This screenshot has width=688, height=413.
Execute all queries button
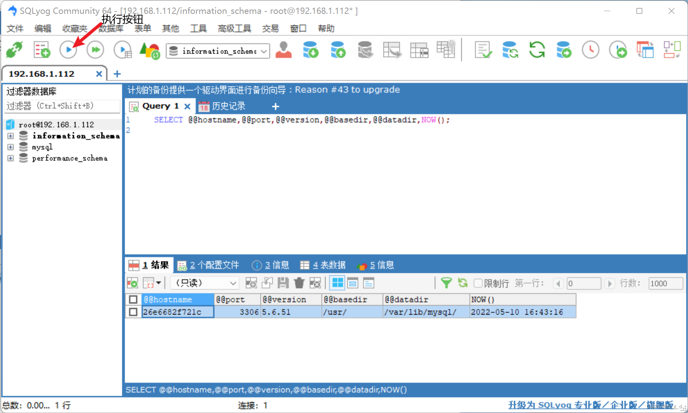95,50
